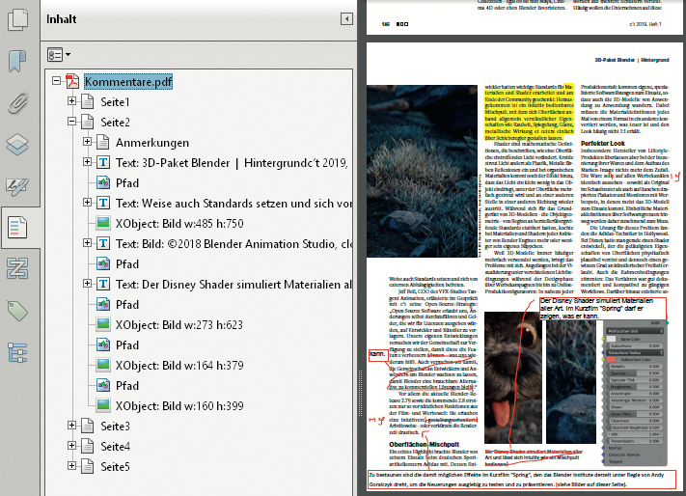Expand the Anmerkungen node

[x=88, y=142]
